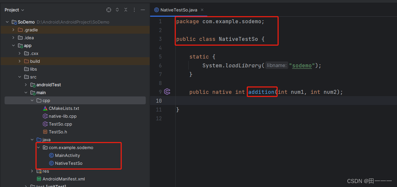Collapse the app module
This screenshot has width=397, height=187.
pyautogui.click(x=13, y=45)
